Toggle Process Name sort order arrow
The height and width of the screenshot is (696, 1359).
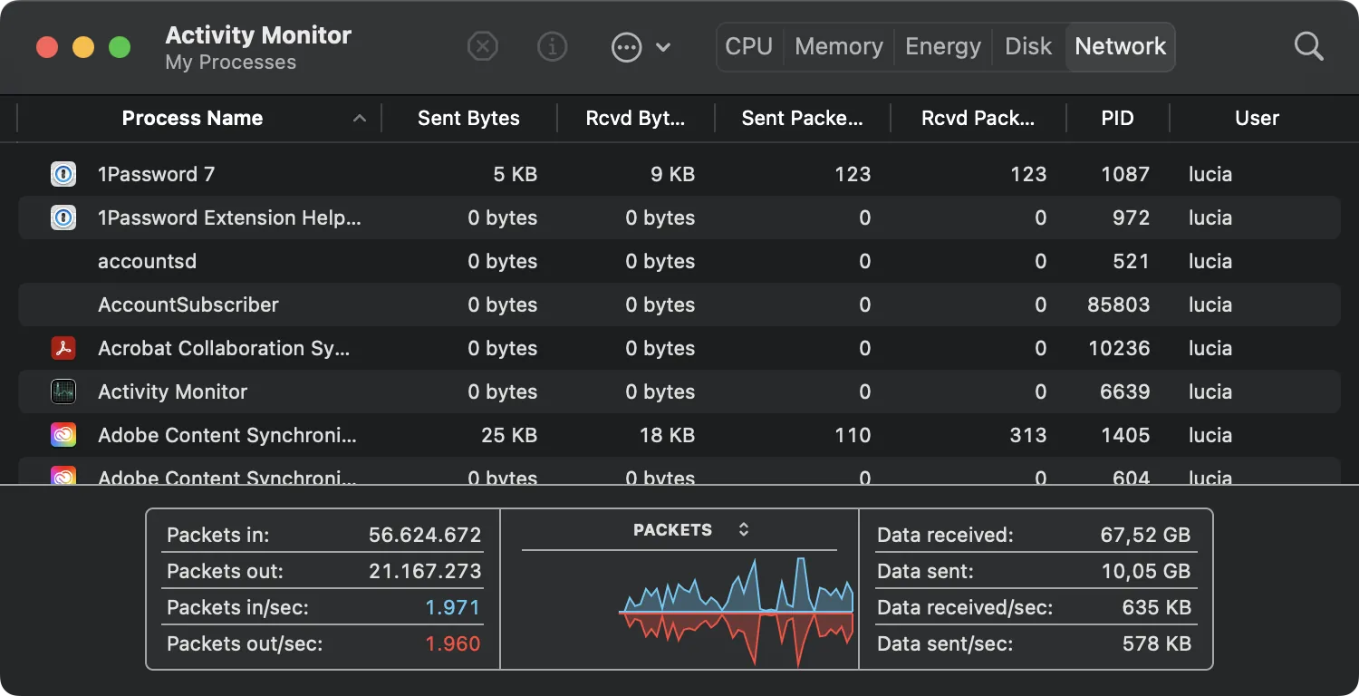click(360, 119)
